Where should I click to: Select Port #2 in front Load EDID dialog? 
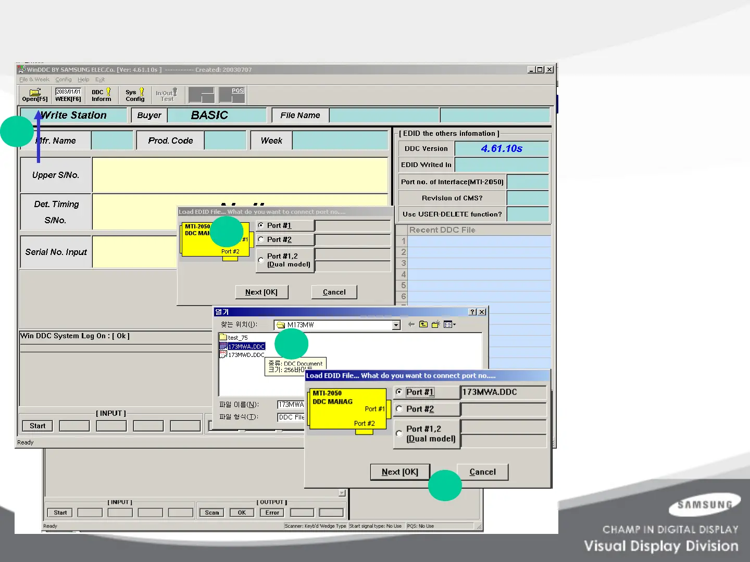(399, 409)
